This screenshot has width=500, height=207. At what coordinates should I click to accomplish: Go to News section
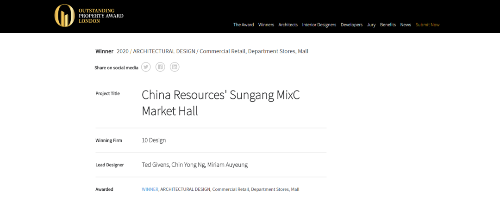[x=406, y=25]
